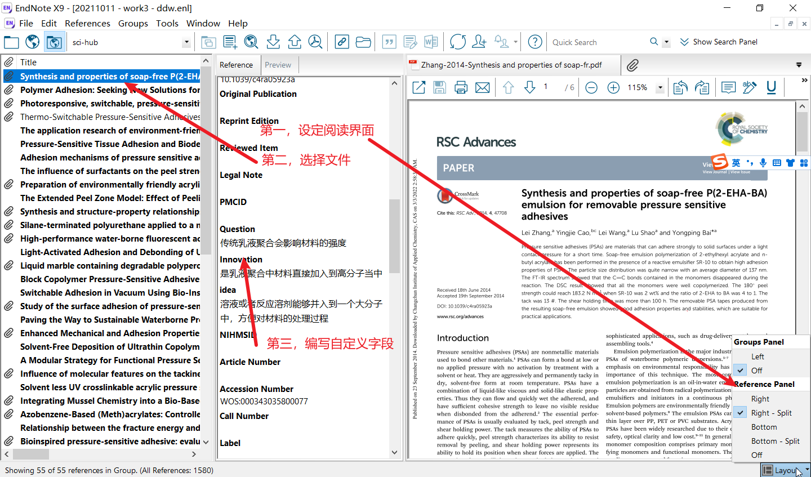This screenshot has height=477, width=811.
Task: Click in the Quick Search field
Action: (x=597, y=42)
